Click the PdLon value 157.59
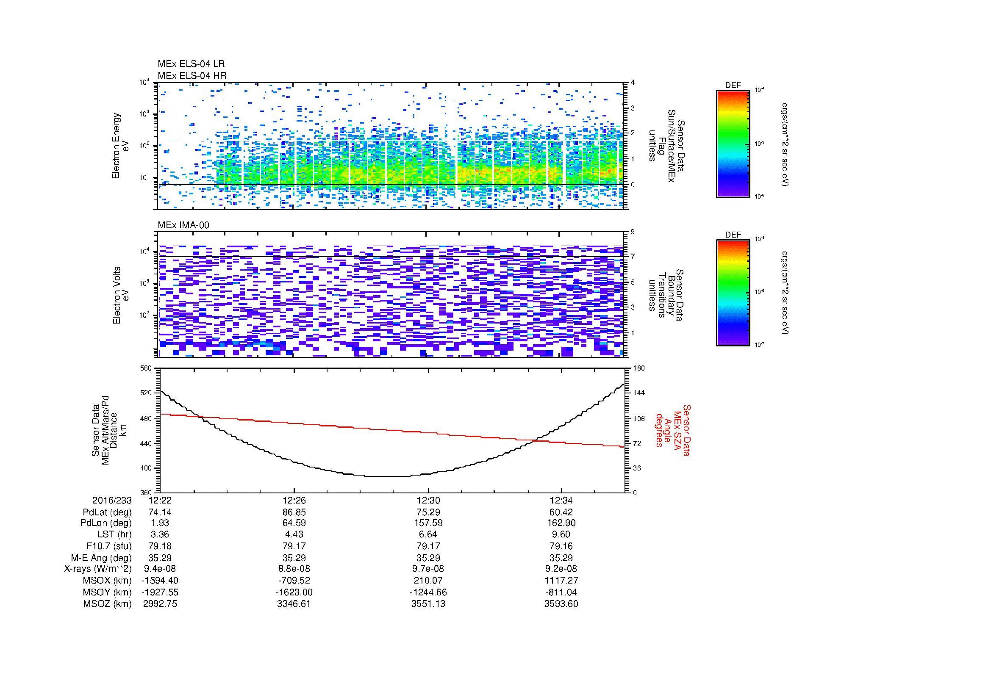The image size is (991, 700). pyautogui.click(x=428, y=523)
